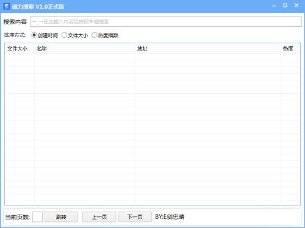Focus the 搜索内容 search input box
The image size is (305, 228).
pos(166,21)
